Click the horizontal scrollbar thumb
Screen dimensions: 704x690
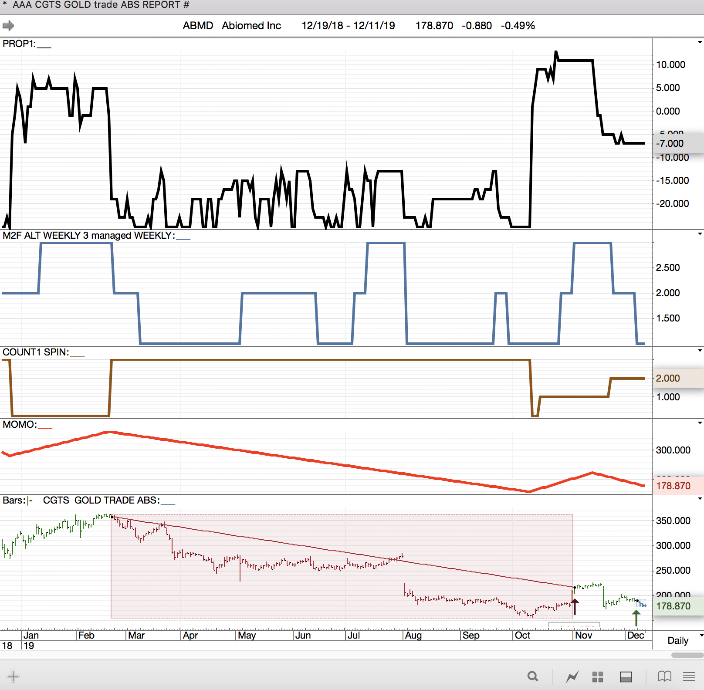687,655
